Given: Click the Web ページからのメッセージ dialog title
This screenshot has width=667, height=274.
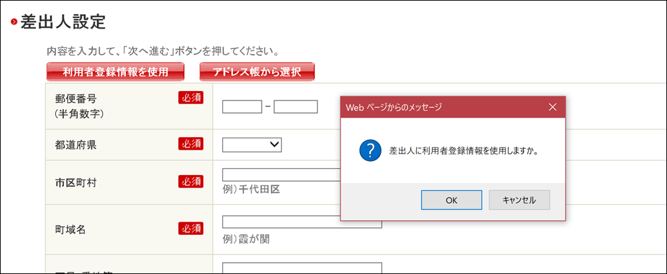Looking at the screenshot, I should point(393,107).
